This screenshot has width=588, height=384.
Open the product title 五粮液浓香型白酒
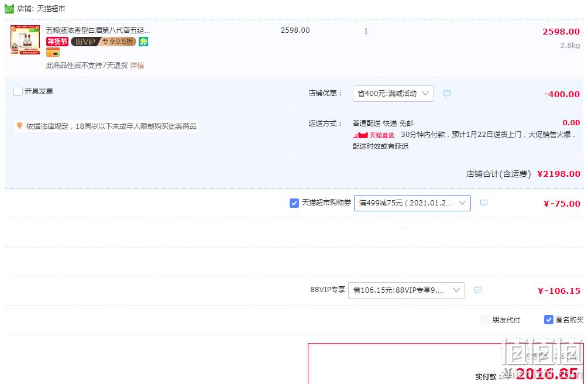[98, 30]
